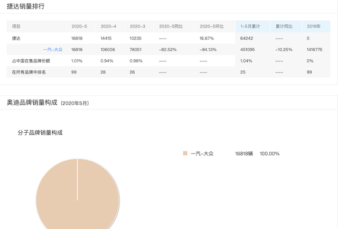
Task: Select the 1-5月累计 column header
Action: [x=252, y=26]
